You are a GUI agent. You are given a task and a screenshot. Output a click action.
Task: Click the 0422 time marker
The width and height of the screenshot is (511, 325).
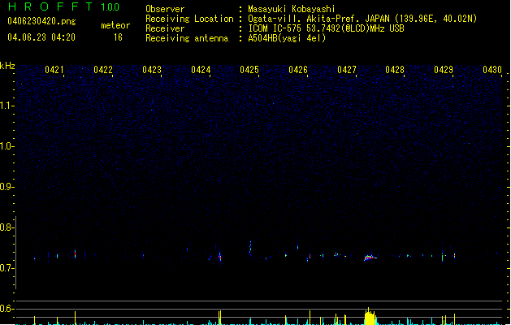[103, 70]
